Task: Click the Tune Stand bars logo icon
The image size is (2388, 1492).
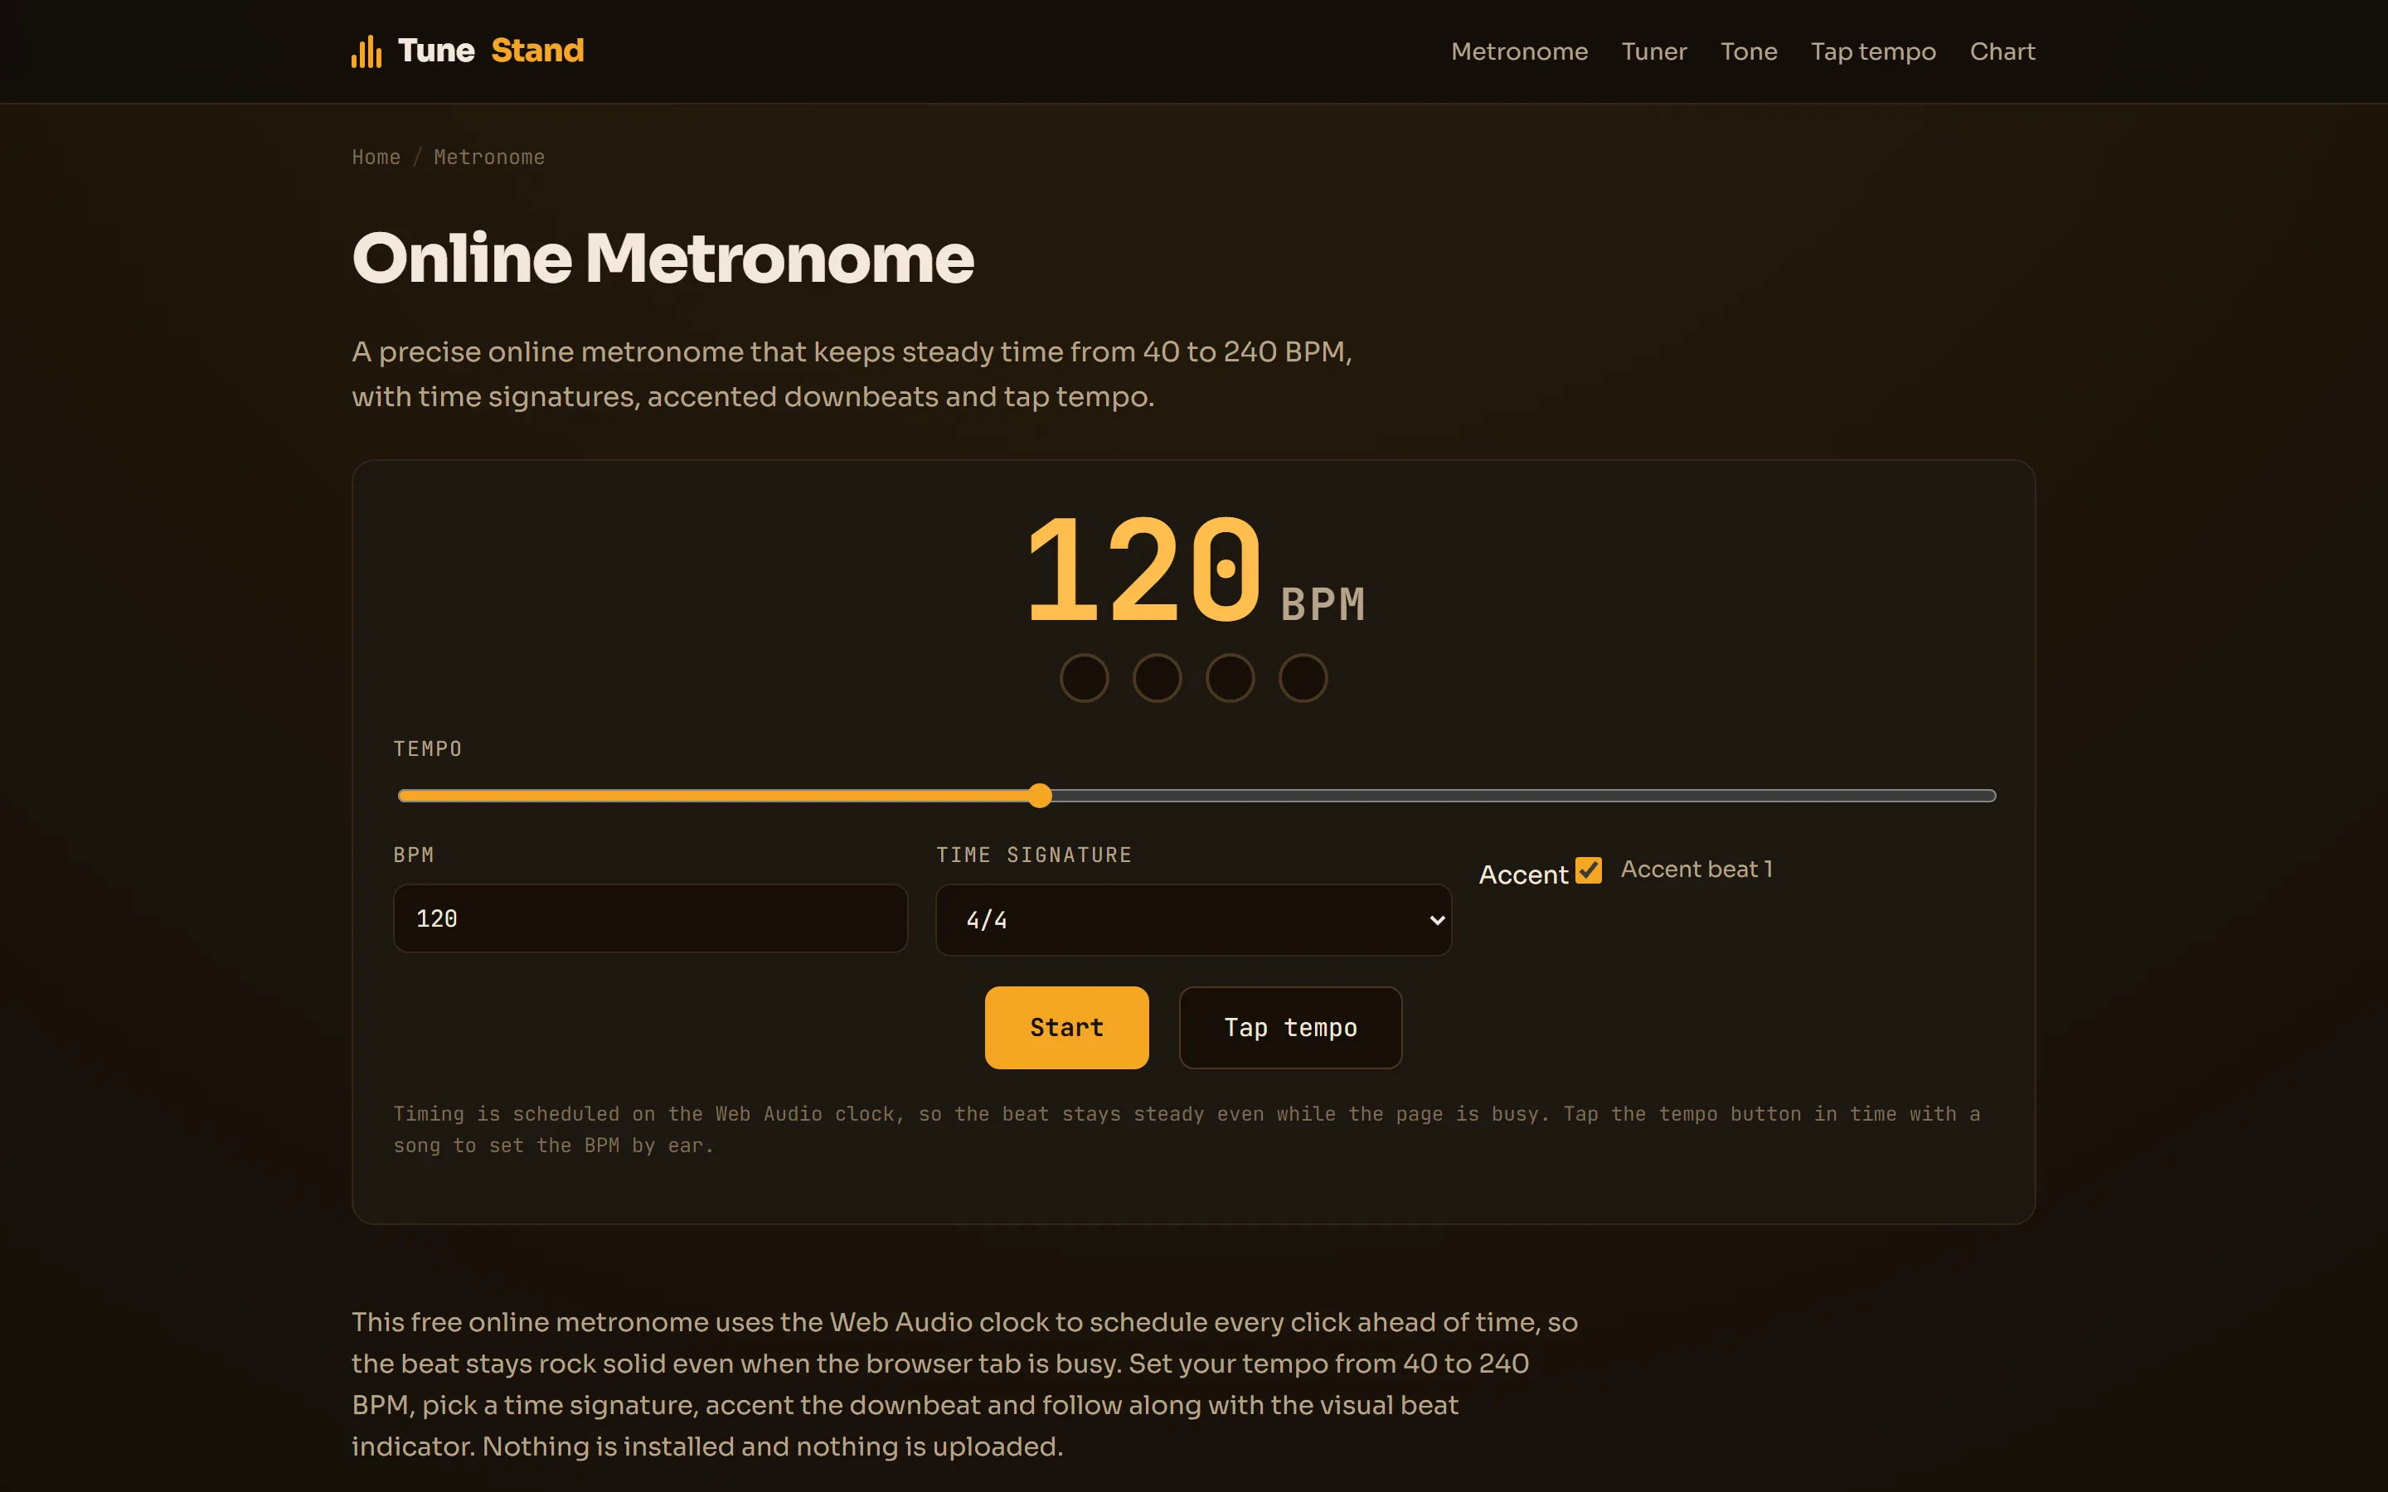Action: click(366, 51)
